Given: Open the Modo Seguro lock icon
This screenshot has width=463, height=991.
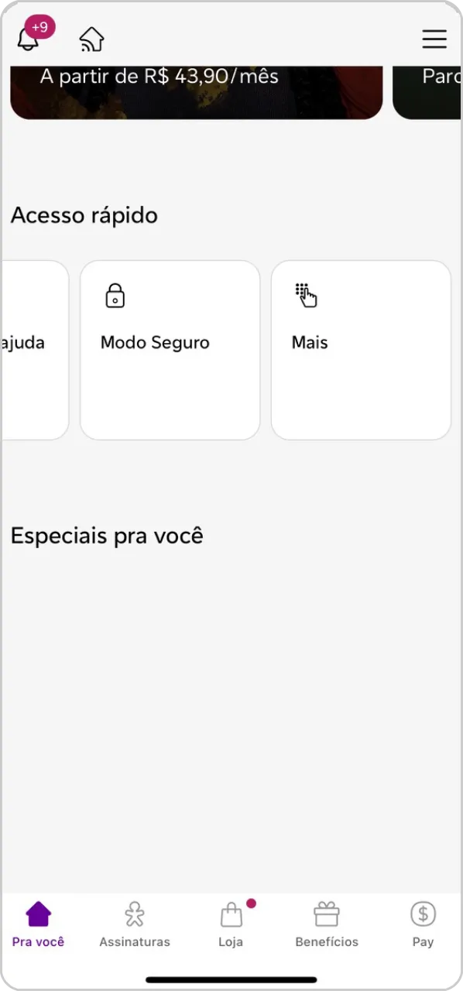Looking at the screenshot, I should [115, 295].
